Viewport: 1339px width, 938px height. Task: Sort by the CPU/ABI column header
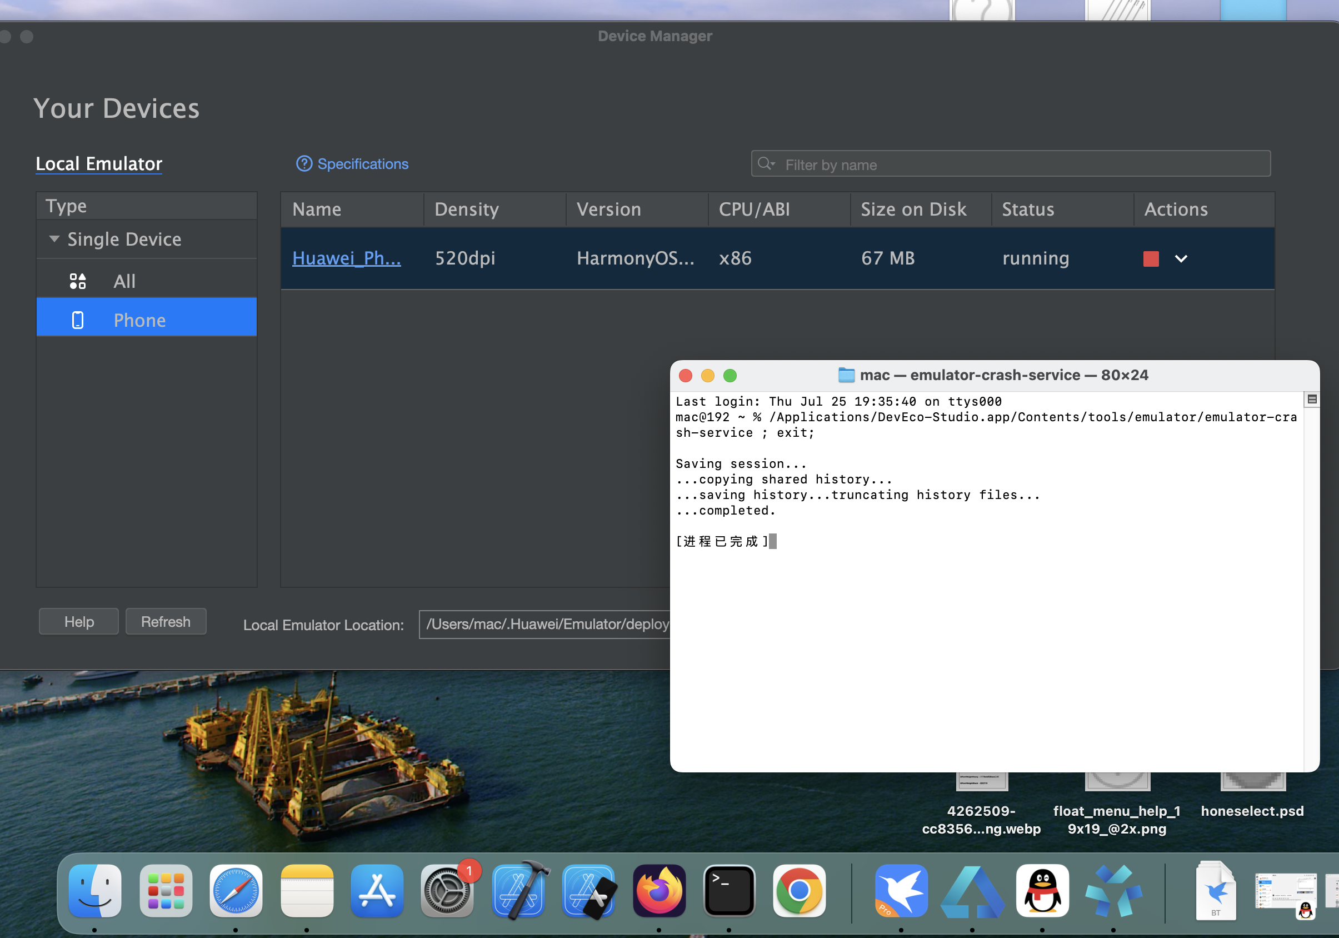point(779,209)
